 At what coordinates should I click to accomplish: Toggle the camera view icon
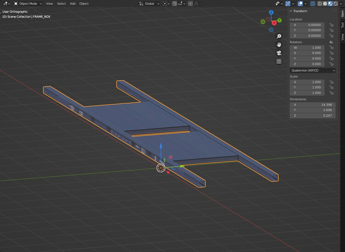(279, 53)
